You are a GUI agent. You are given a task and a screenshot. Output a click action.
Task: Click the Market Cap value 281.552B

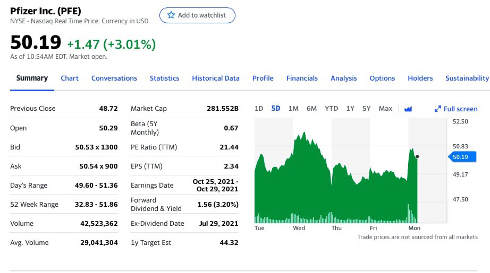(223, 109)
